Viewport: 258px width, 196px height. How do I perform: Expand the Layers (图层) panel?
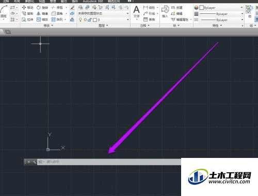(103, 26)
